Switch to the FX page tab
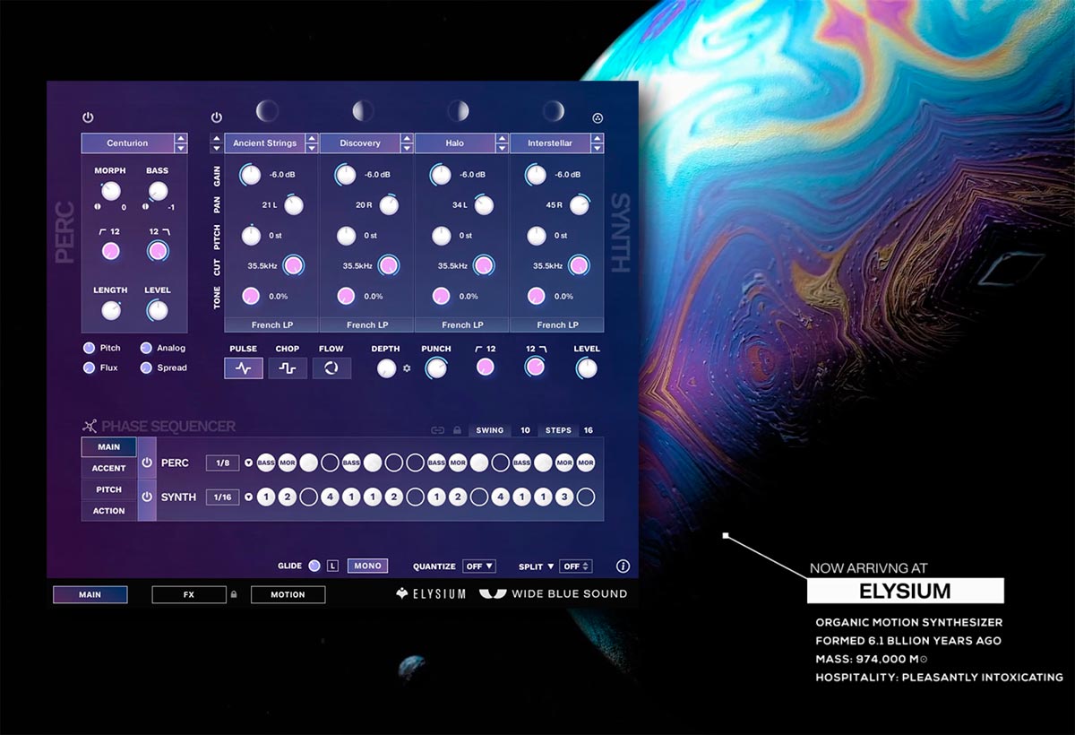This screenshot has width=1075, height=735. tap(189, 594)
